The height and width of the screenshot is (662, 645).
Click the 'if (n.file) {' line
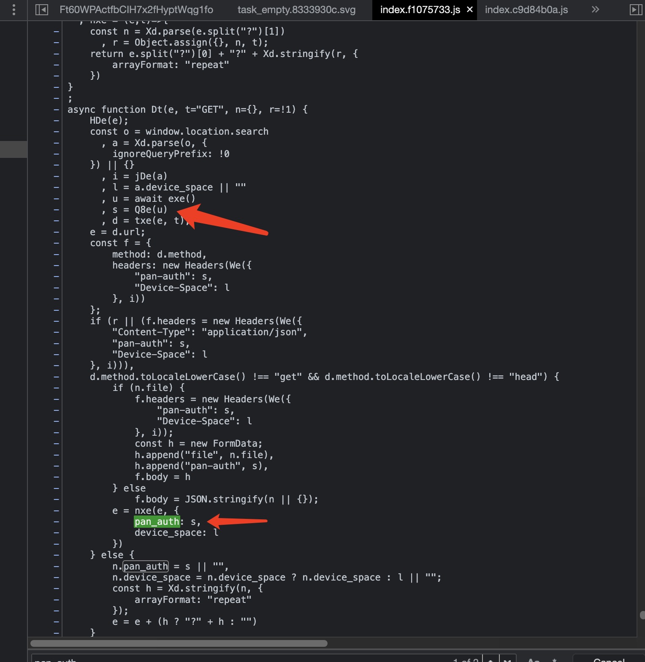[x=148, y=388]
